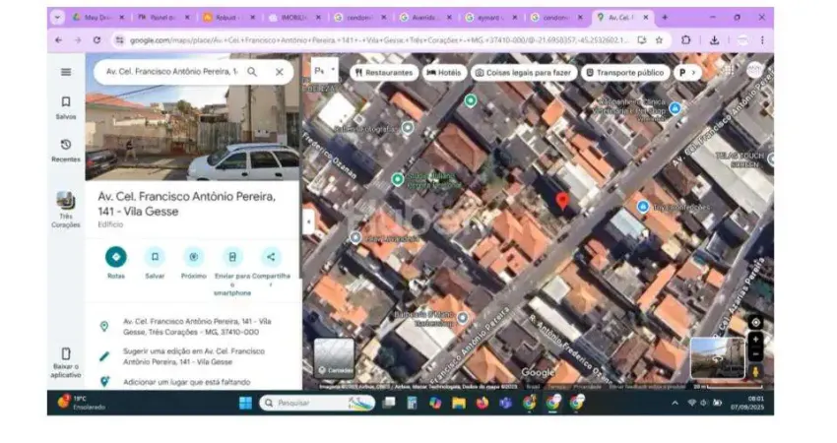Open the Recentes history panel
This screenshot has width=837, height=443.
coord(66,151)
